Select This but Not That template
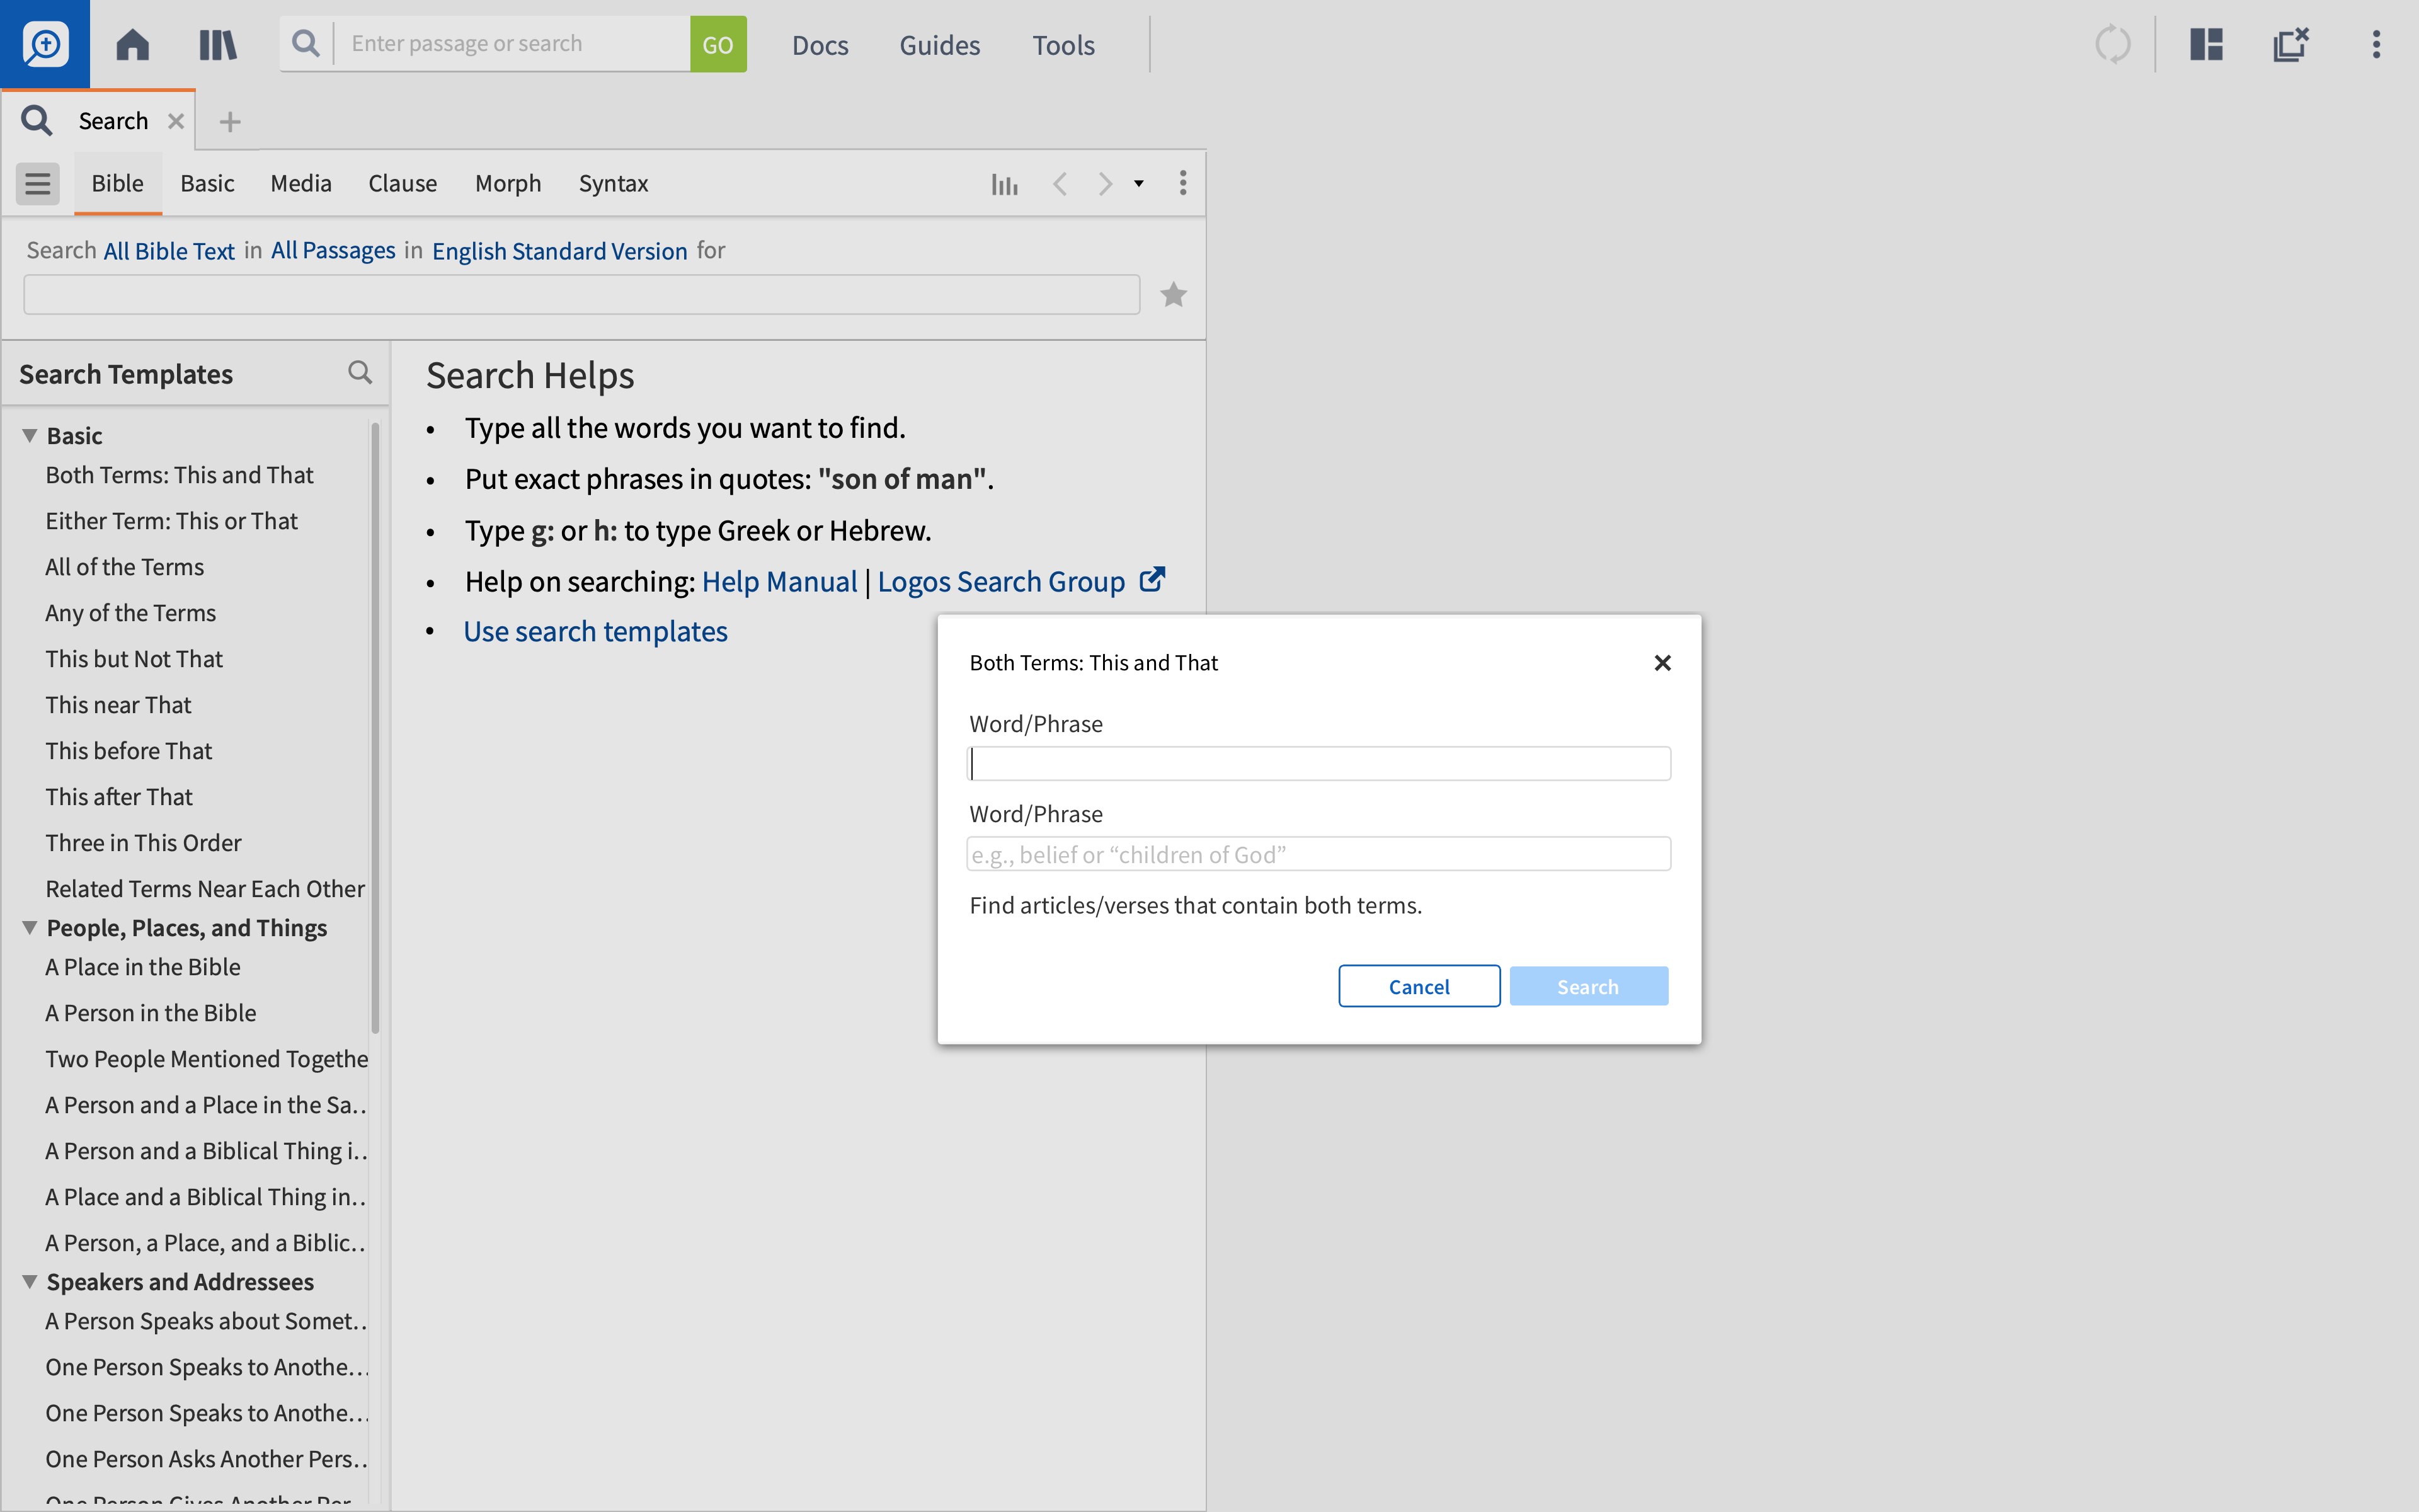The height and width of the screenshot is (1512, 2419). pos(134,659)
